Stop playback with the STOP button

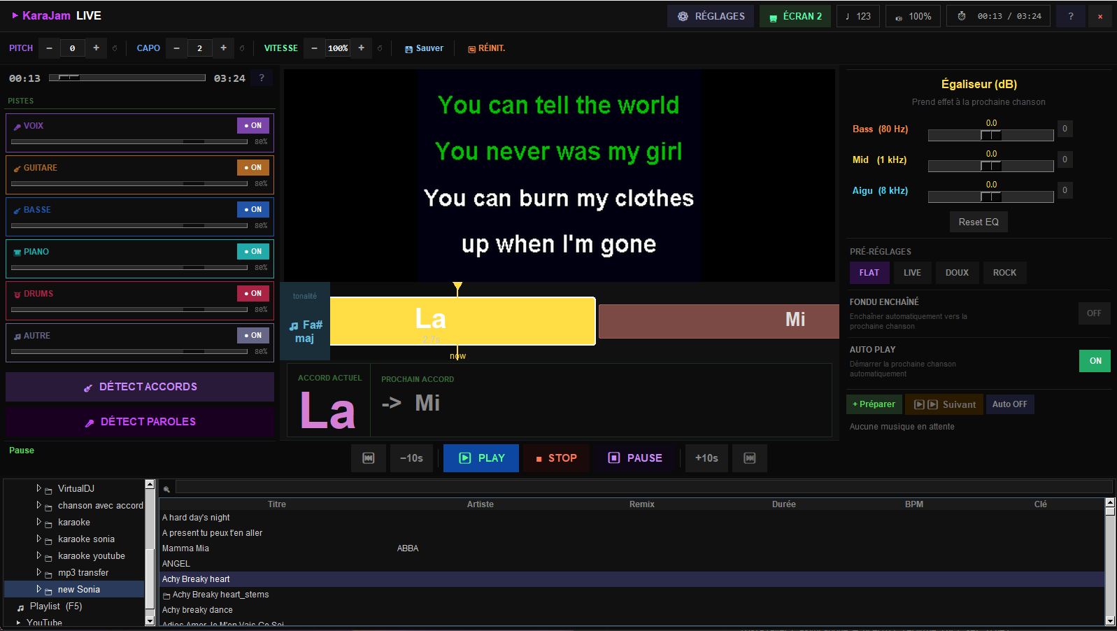coord(557,458)
